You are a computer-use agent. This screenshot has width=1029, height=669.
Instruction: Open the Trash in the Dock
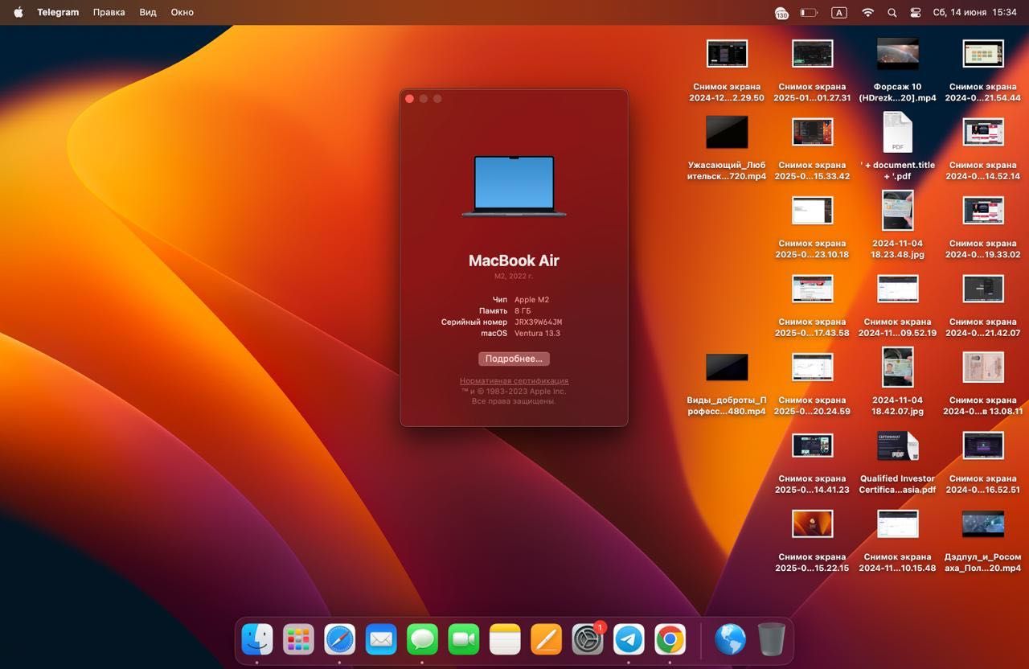772,640
